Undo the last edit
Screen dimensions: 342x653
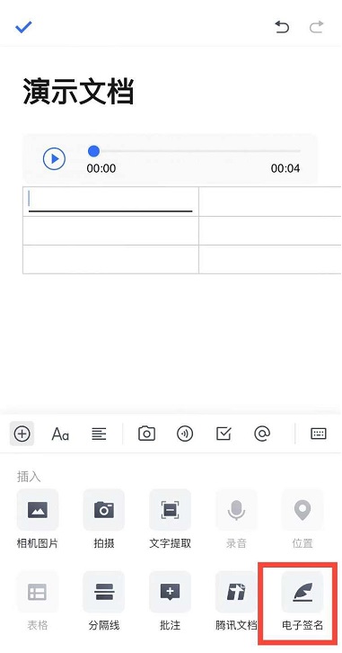tap(282, 28)
